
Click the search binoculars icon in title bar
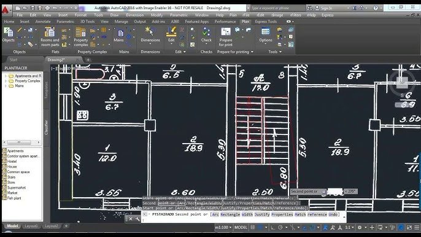pos(309,8)
